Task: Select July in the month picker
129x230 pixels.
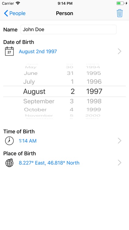Action: click(29, 82)
